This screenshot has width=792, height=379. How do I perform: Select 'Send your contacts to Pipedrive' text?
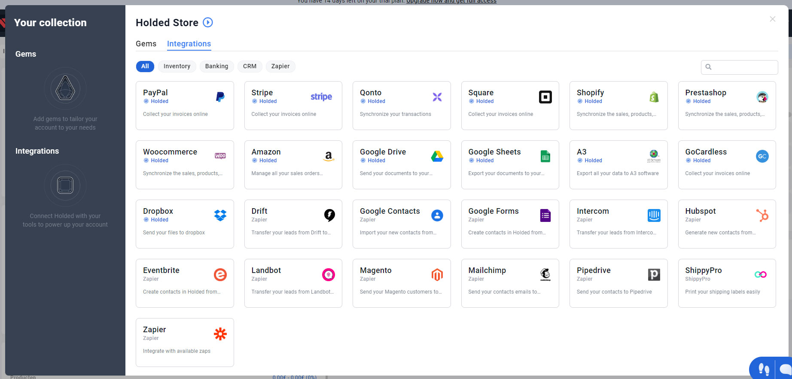614,292
